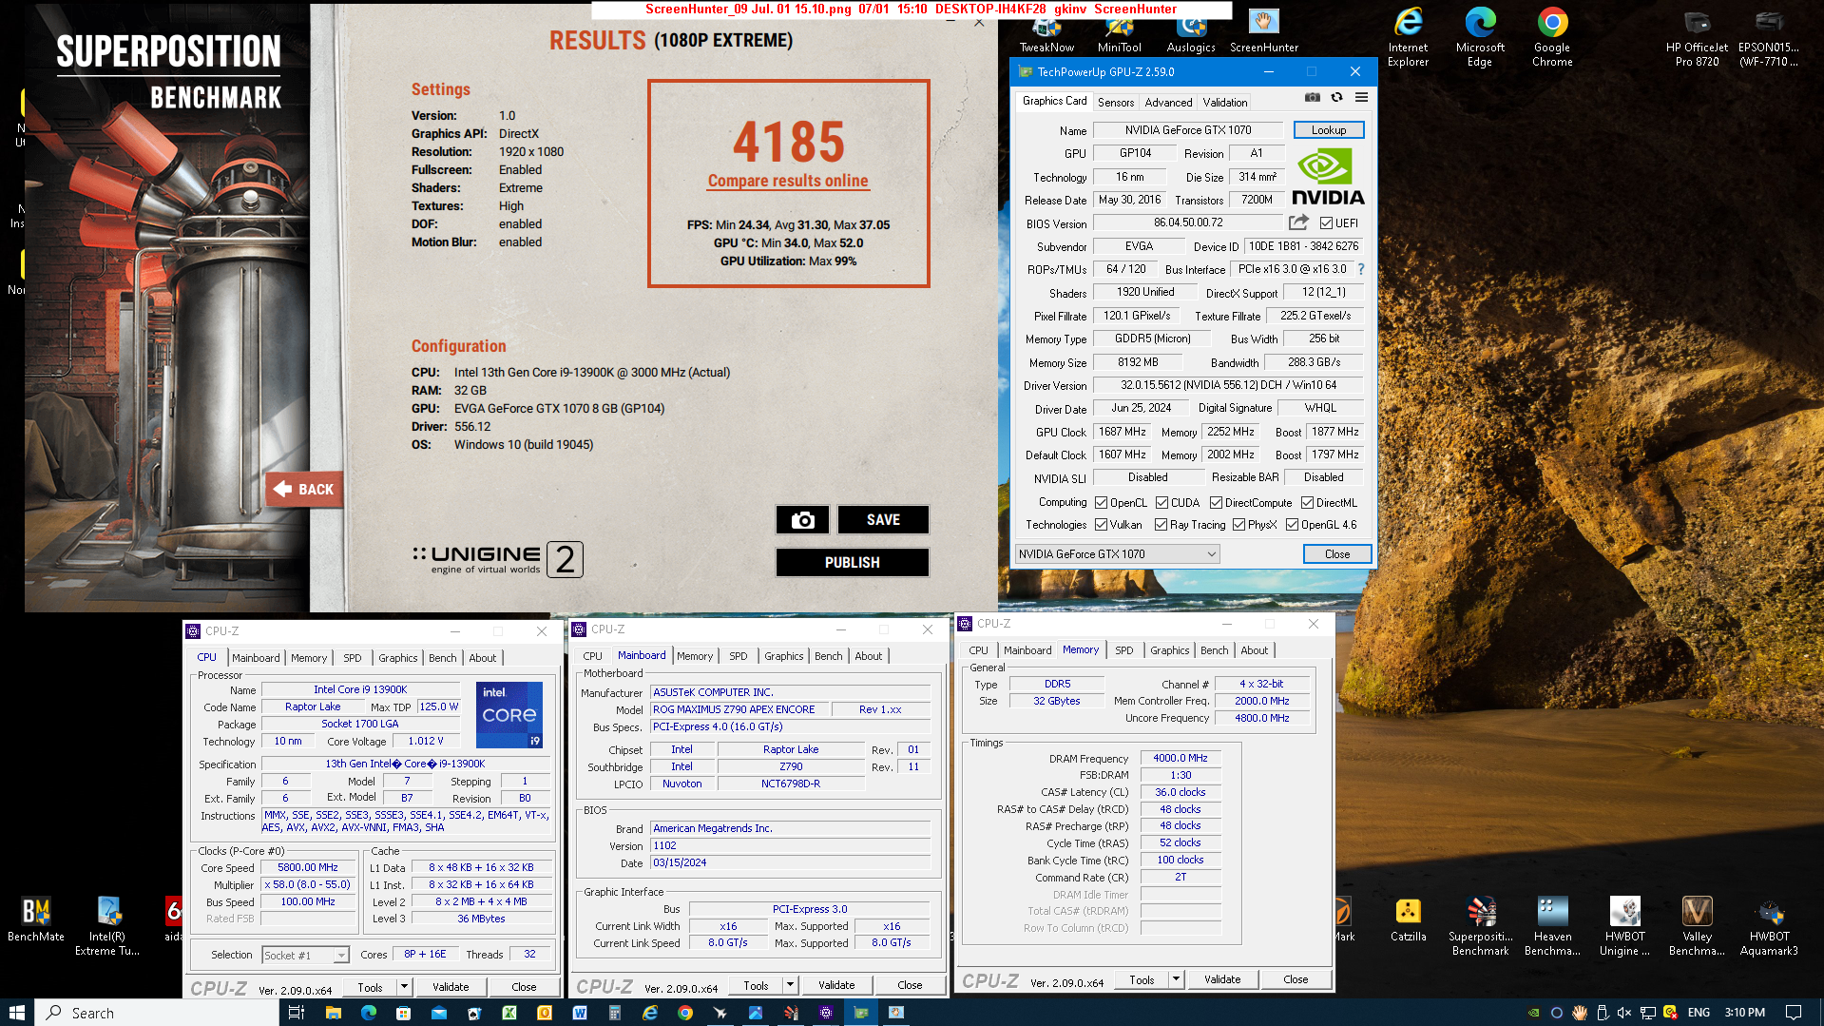Toggle the OpenCL checkbox
Viewport: 1824px width, 1026px height.
coord(1101,503)
